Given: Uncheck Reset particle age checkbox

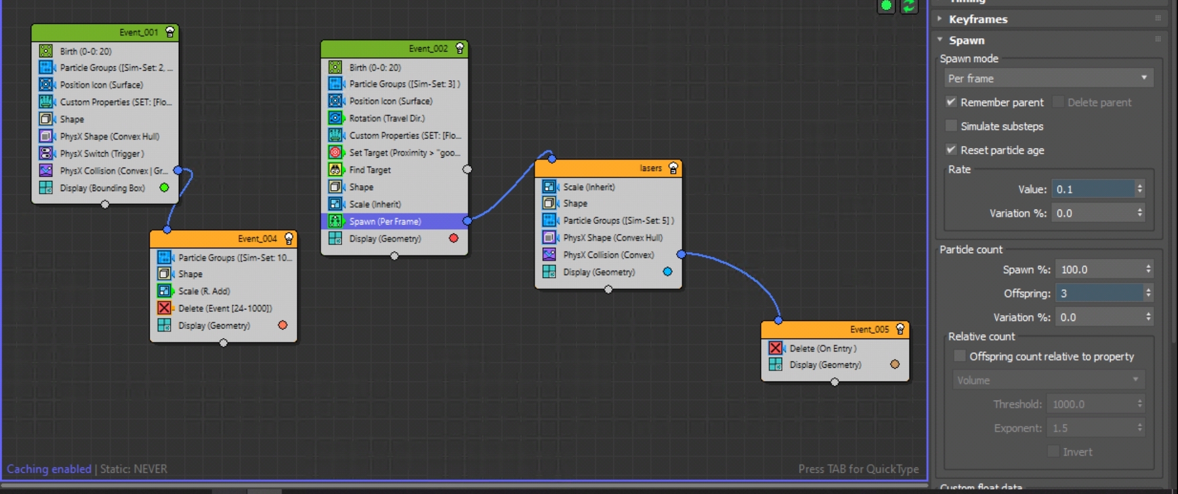Looking at the screenshot, I should point(951,150).
